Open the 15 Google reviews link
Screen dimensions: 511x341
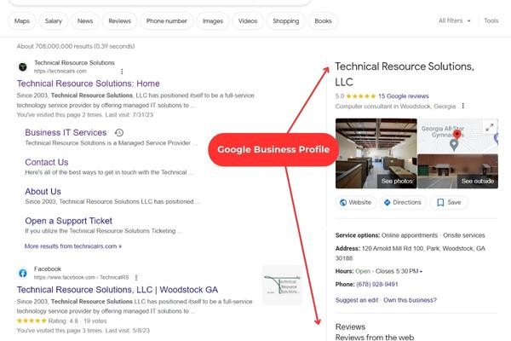[x=404, y=96]
